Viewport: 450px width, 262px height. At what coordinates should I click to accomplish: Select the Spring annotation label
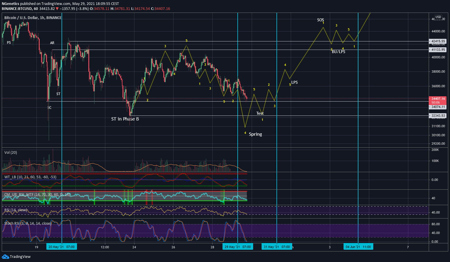point(255,134)
